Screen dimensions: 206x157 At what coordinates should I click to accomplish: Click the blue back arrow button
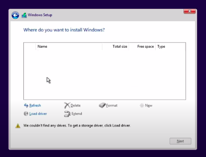click(x=15, y=15)
